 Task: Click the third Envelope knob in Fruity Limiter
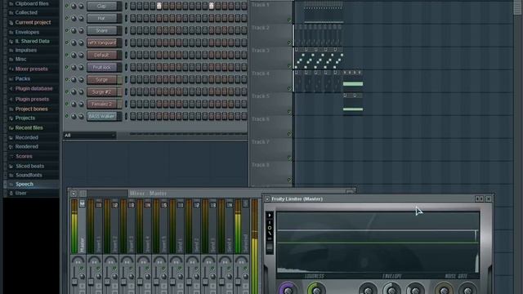[416, 289]
